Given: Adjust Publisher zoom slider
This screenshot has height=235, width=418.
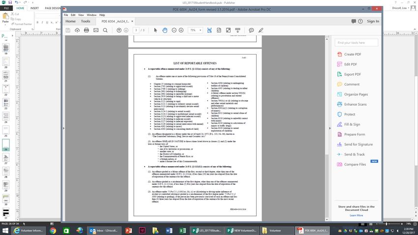Looking at the screenshot, I should pos(386,224).
